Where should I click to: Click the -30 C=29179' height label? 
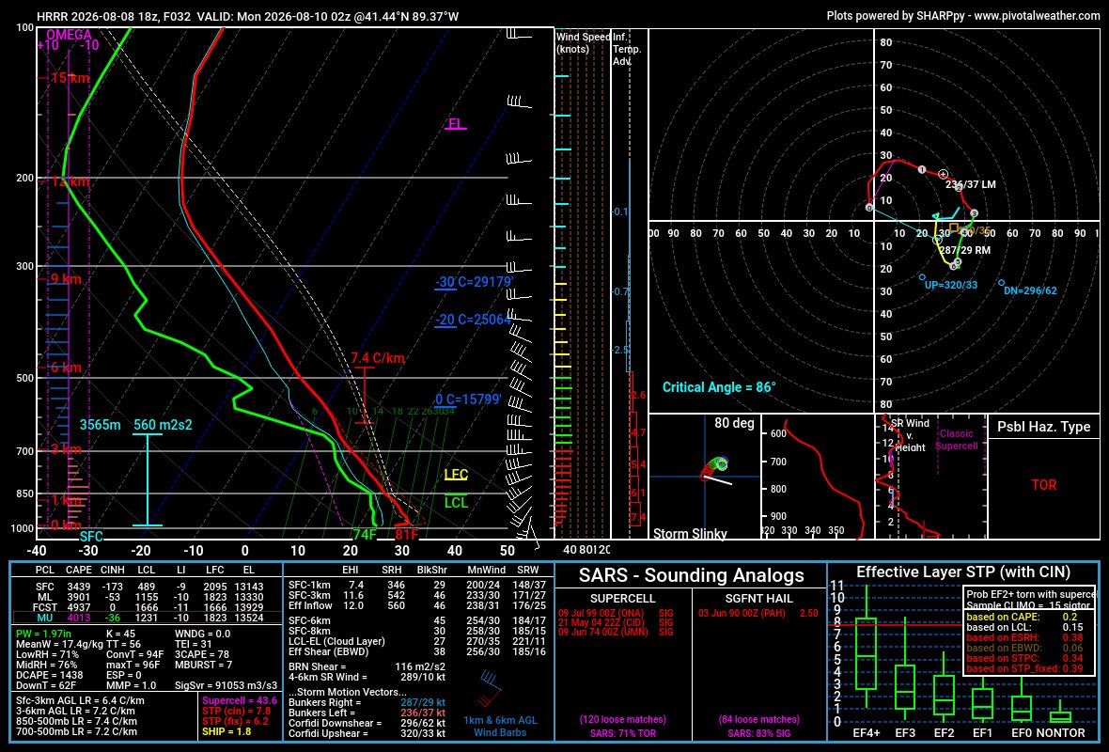point(474,282)
